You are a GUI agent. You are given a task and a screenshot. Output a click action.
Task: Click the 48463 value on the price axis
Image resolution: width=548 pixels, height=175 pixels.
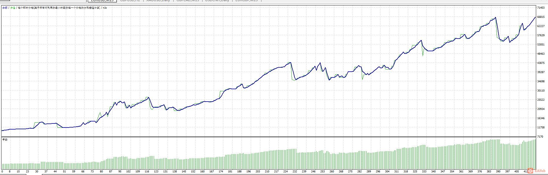pyautogui.click(x=541, y=54)
